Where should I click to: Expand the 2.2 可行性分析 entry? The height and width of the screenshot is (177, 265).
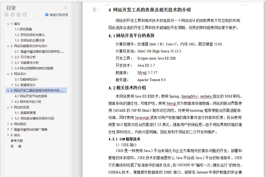coord(12,57)
